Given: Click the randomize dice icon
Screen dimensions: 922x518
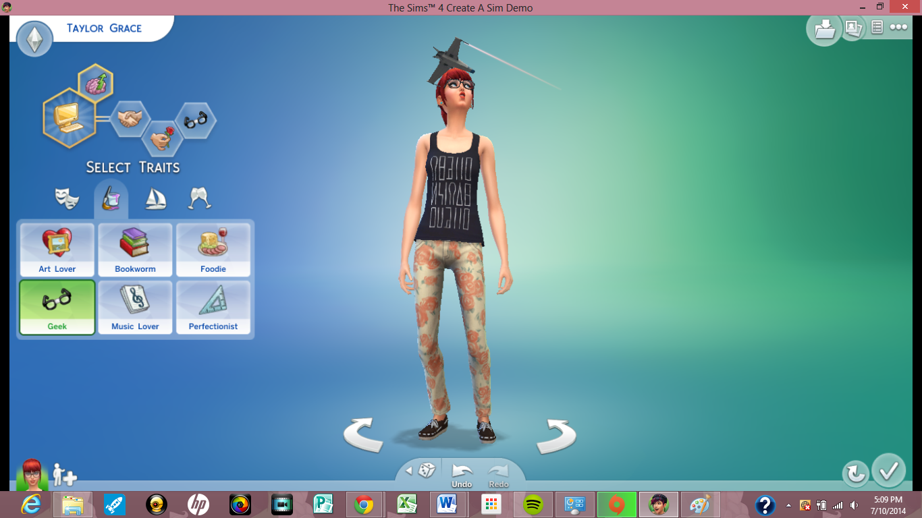Looking at the screenshot, I should click(x=427, y=470).
